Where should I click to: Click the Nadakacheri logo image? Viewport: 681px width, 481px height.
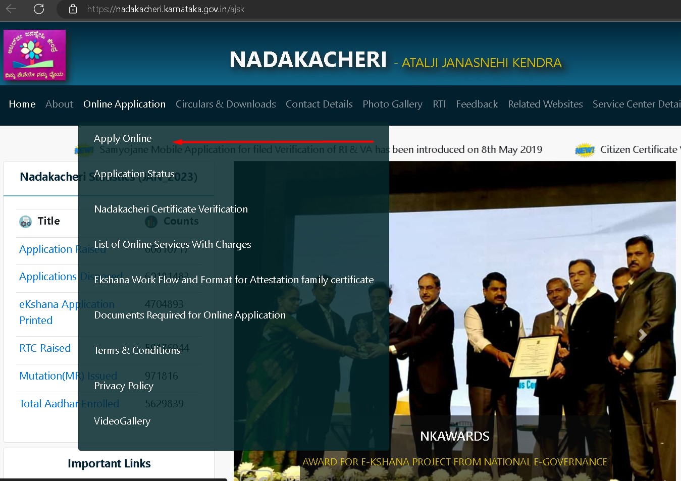click(x=34, y=55)
